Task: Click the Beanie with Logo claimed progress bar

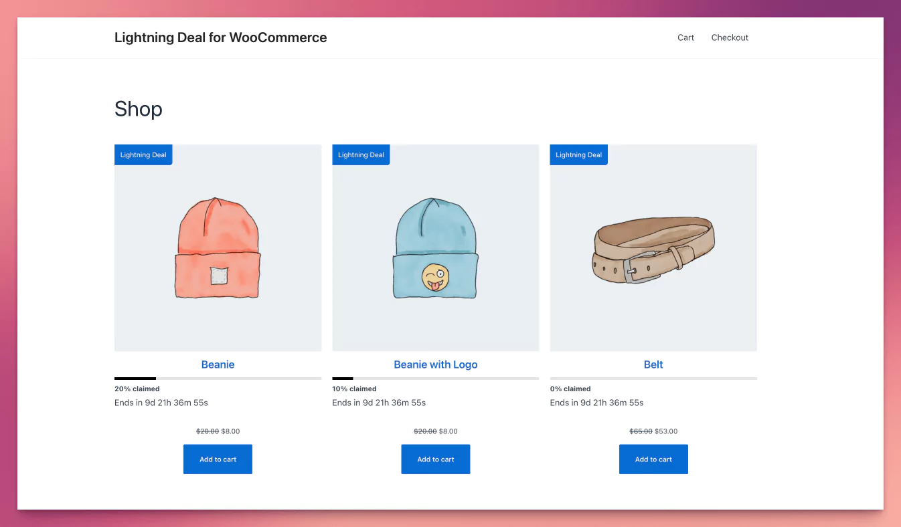Action: coord(435,379)
